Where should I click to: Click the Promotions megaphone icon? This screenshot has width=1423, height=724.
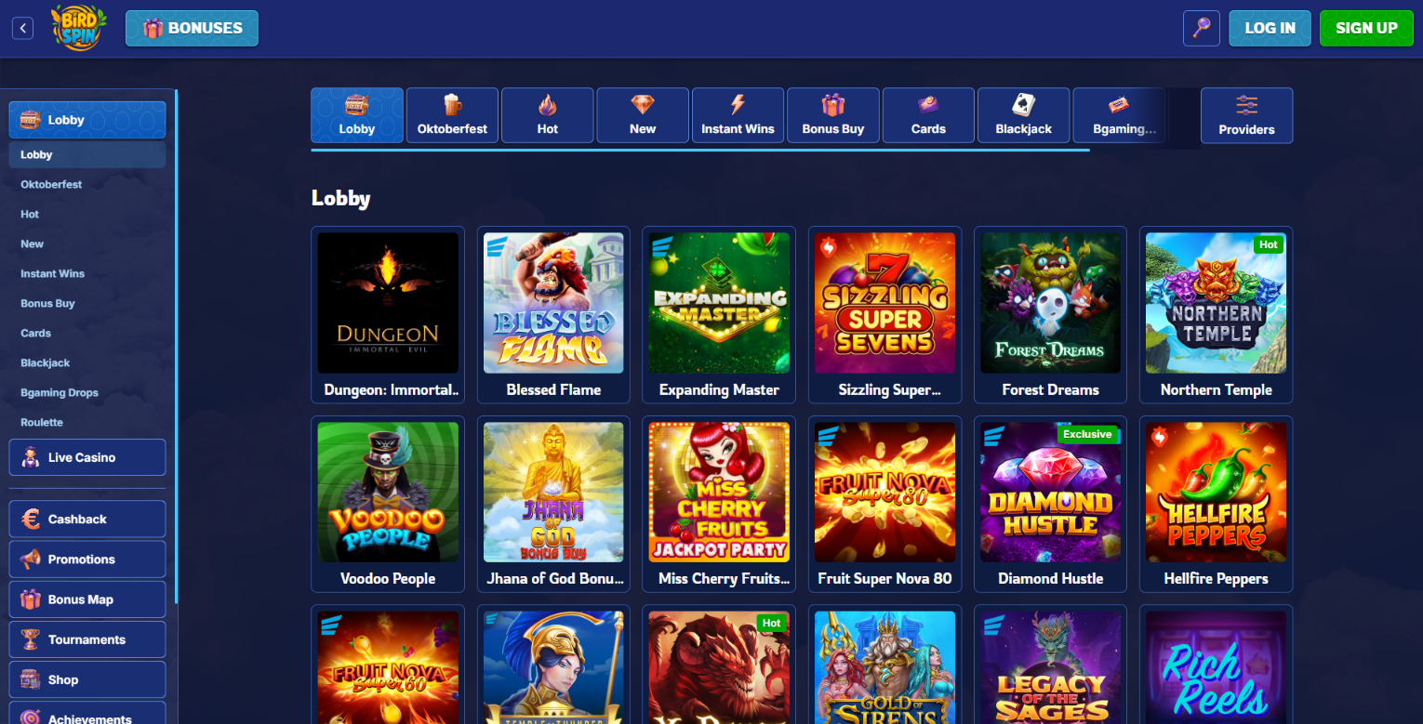tap(31, 559)
